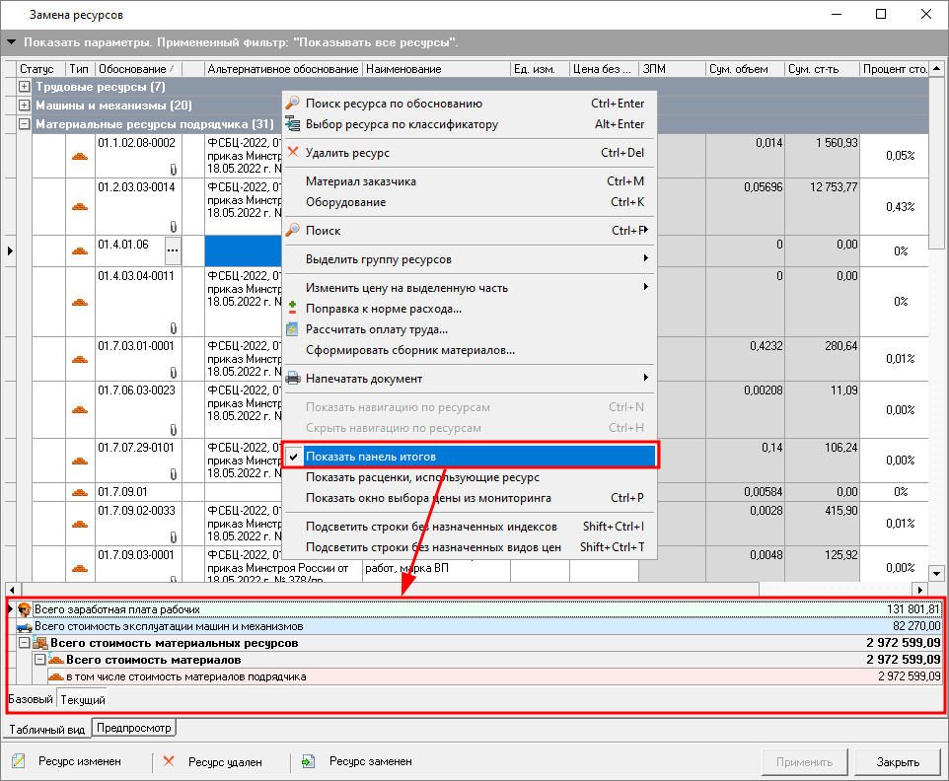The width and height of the screenshot is (949, 781).
Task: Click magnifier icon beside Поиск ресурса по обоснованию
Action: 292,104
